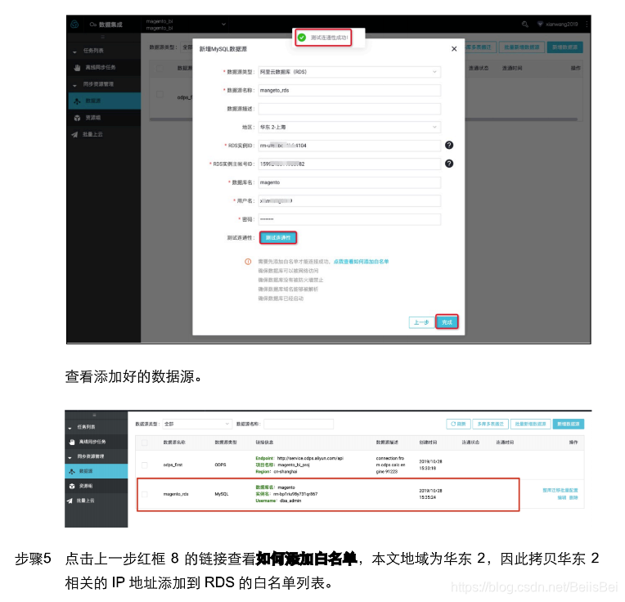The height and width of the screenshot is (602, 625).
Task: Click the 数据源名称 search field above the list
Action: click(299, 424)
